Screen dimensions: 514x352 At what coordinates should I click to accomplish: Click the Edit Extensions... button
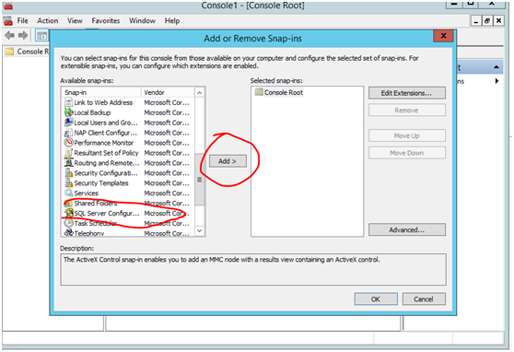pos(407,93)
